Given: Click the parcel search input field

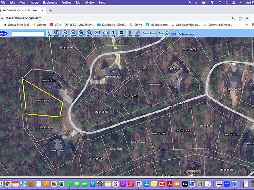Looking at the screenshot, I should (28, 34).
